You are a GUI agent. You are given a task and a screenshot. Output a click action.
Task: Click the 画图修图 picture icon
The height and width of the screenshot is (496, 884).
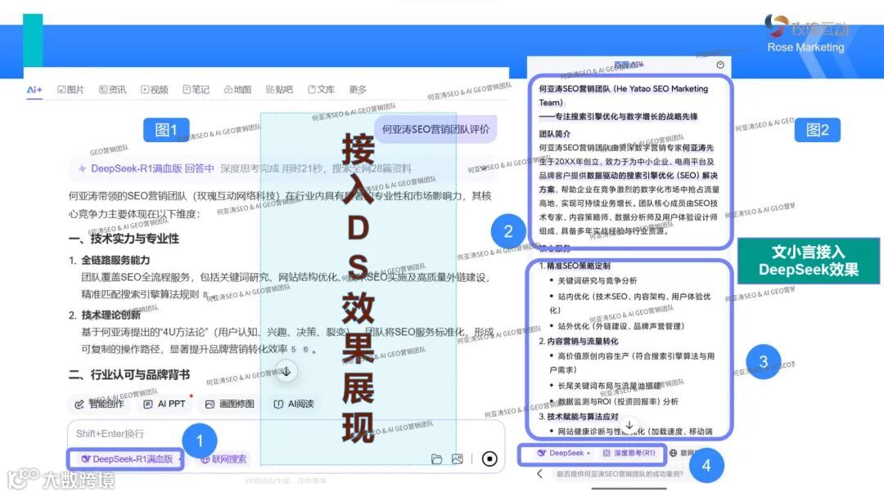tap(210, 404)
